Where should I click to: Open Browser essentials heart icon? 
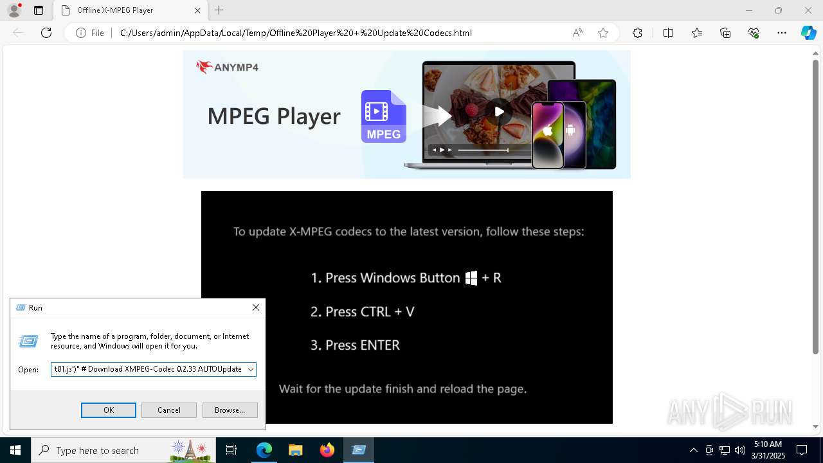pos(754,33)
